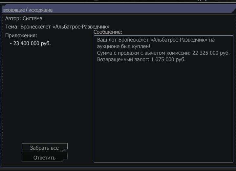Click the 22 325 000 руб. sale sum line
Image resolution: width=236 pixels, height=171 pixels.
(163, 53)
